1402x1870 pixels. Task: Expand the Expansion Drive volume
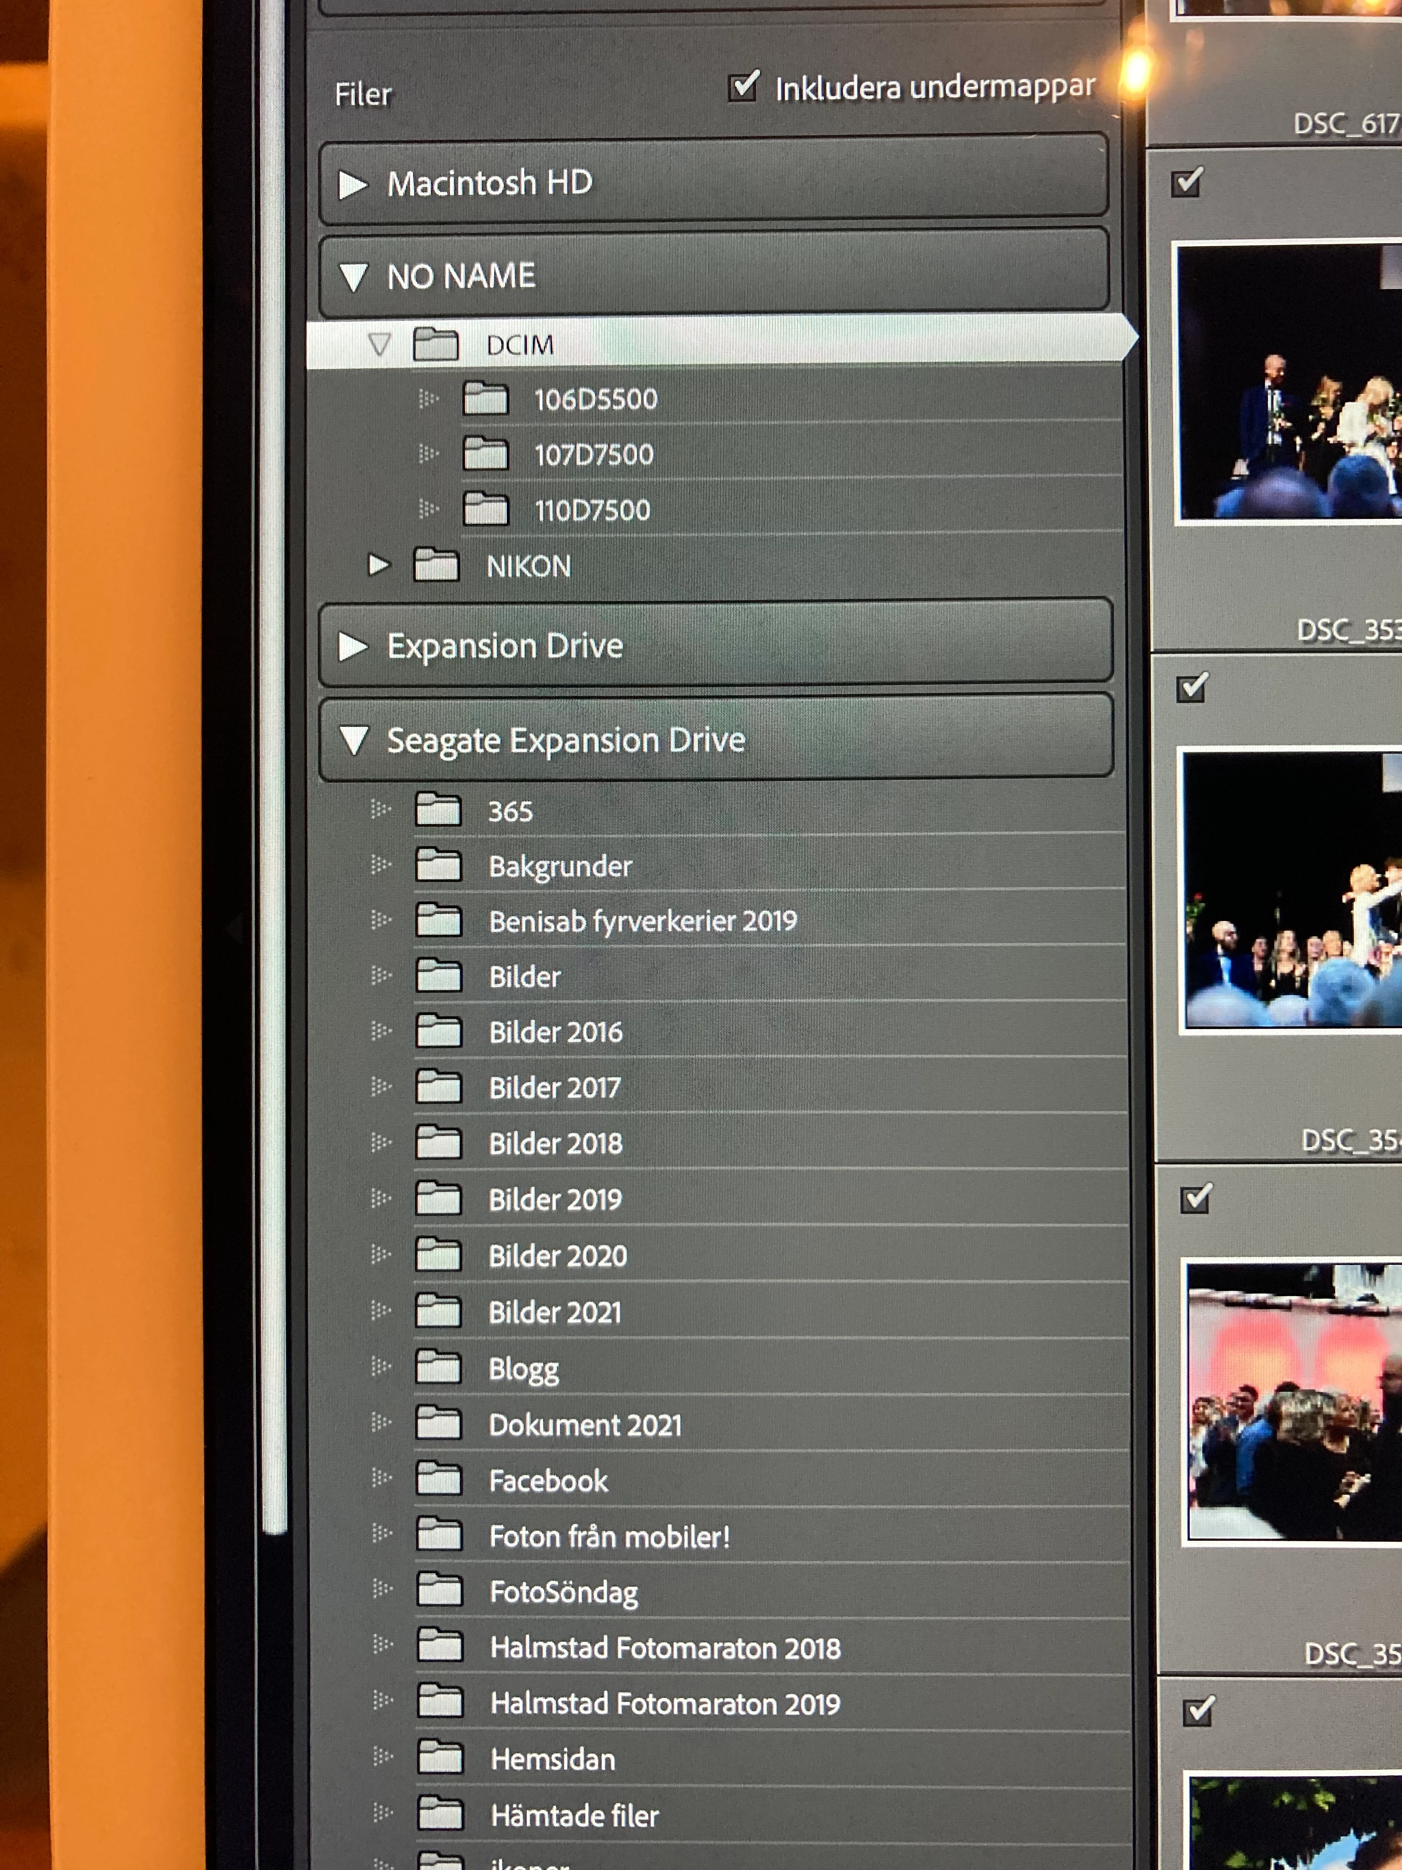coord(352,647)
